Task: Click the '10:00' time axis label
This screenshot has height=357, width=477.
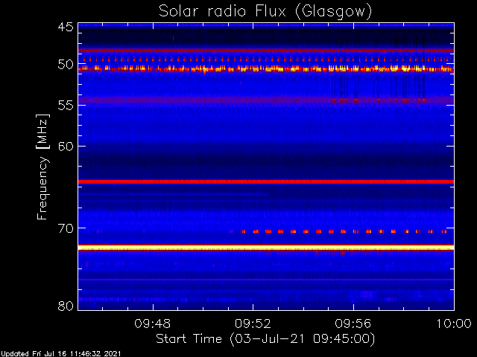Action: tap(454, 324)
